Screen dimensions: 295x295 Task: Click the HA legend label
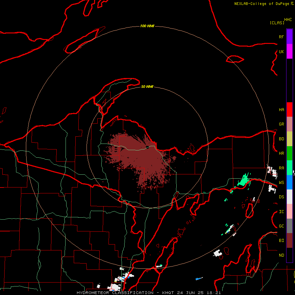281,109
